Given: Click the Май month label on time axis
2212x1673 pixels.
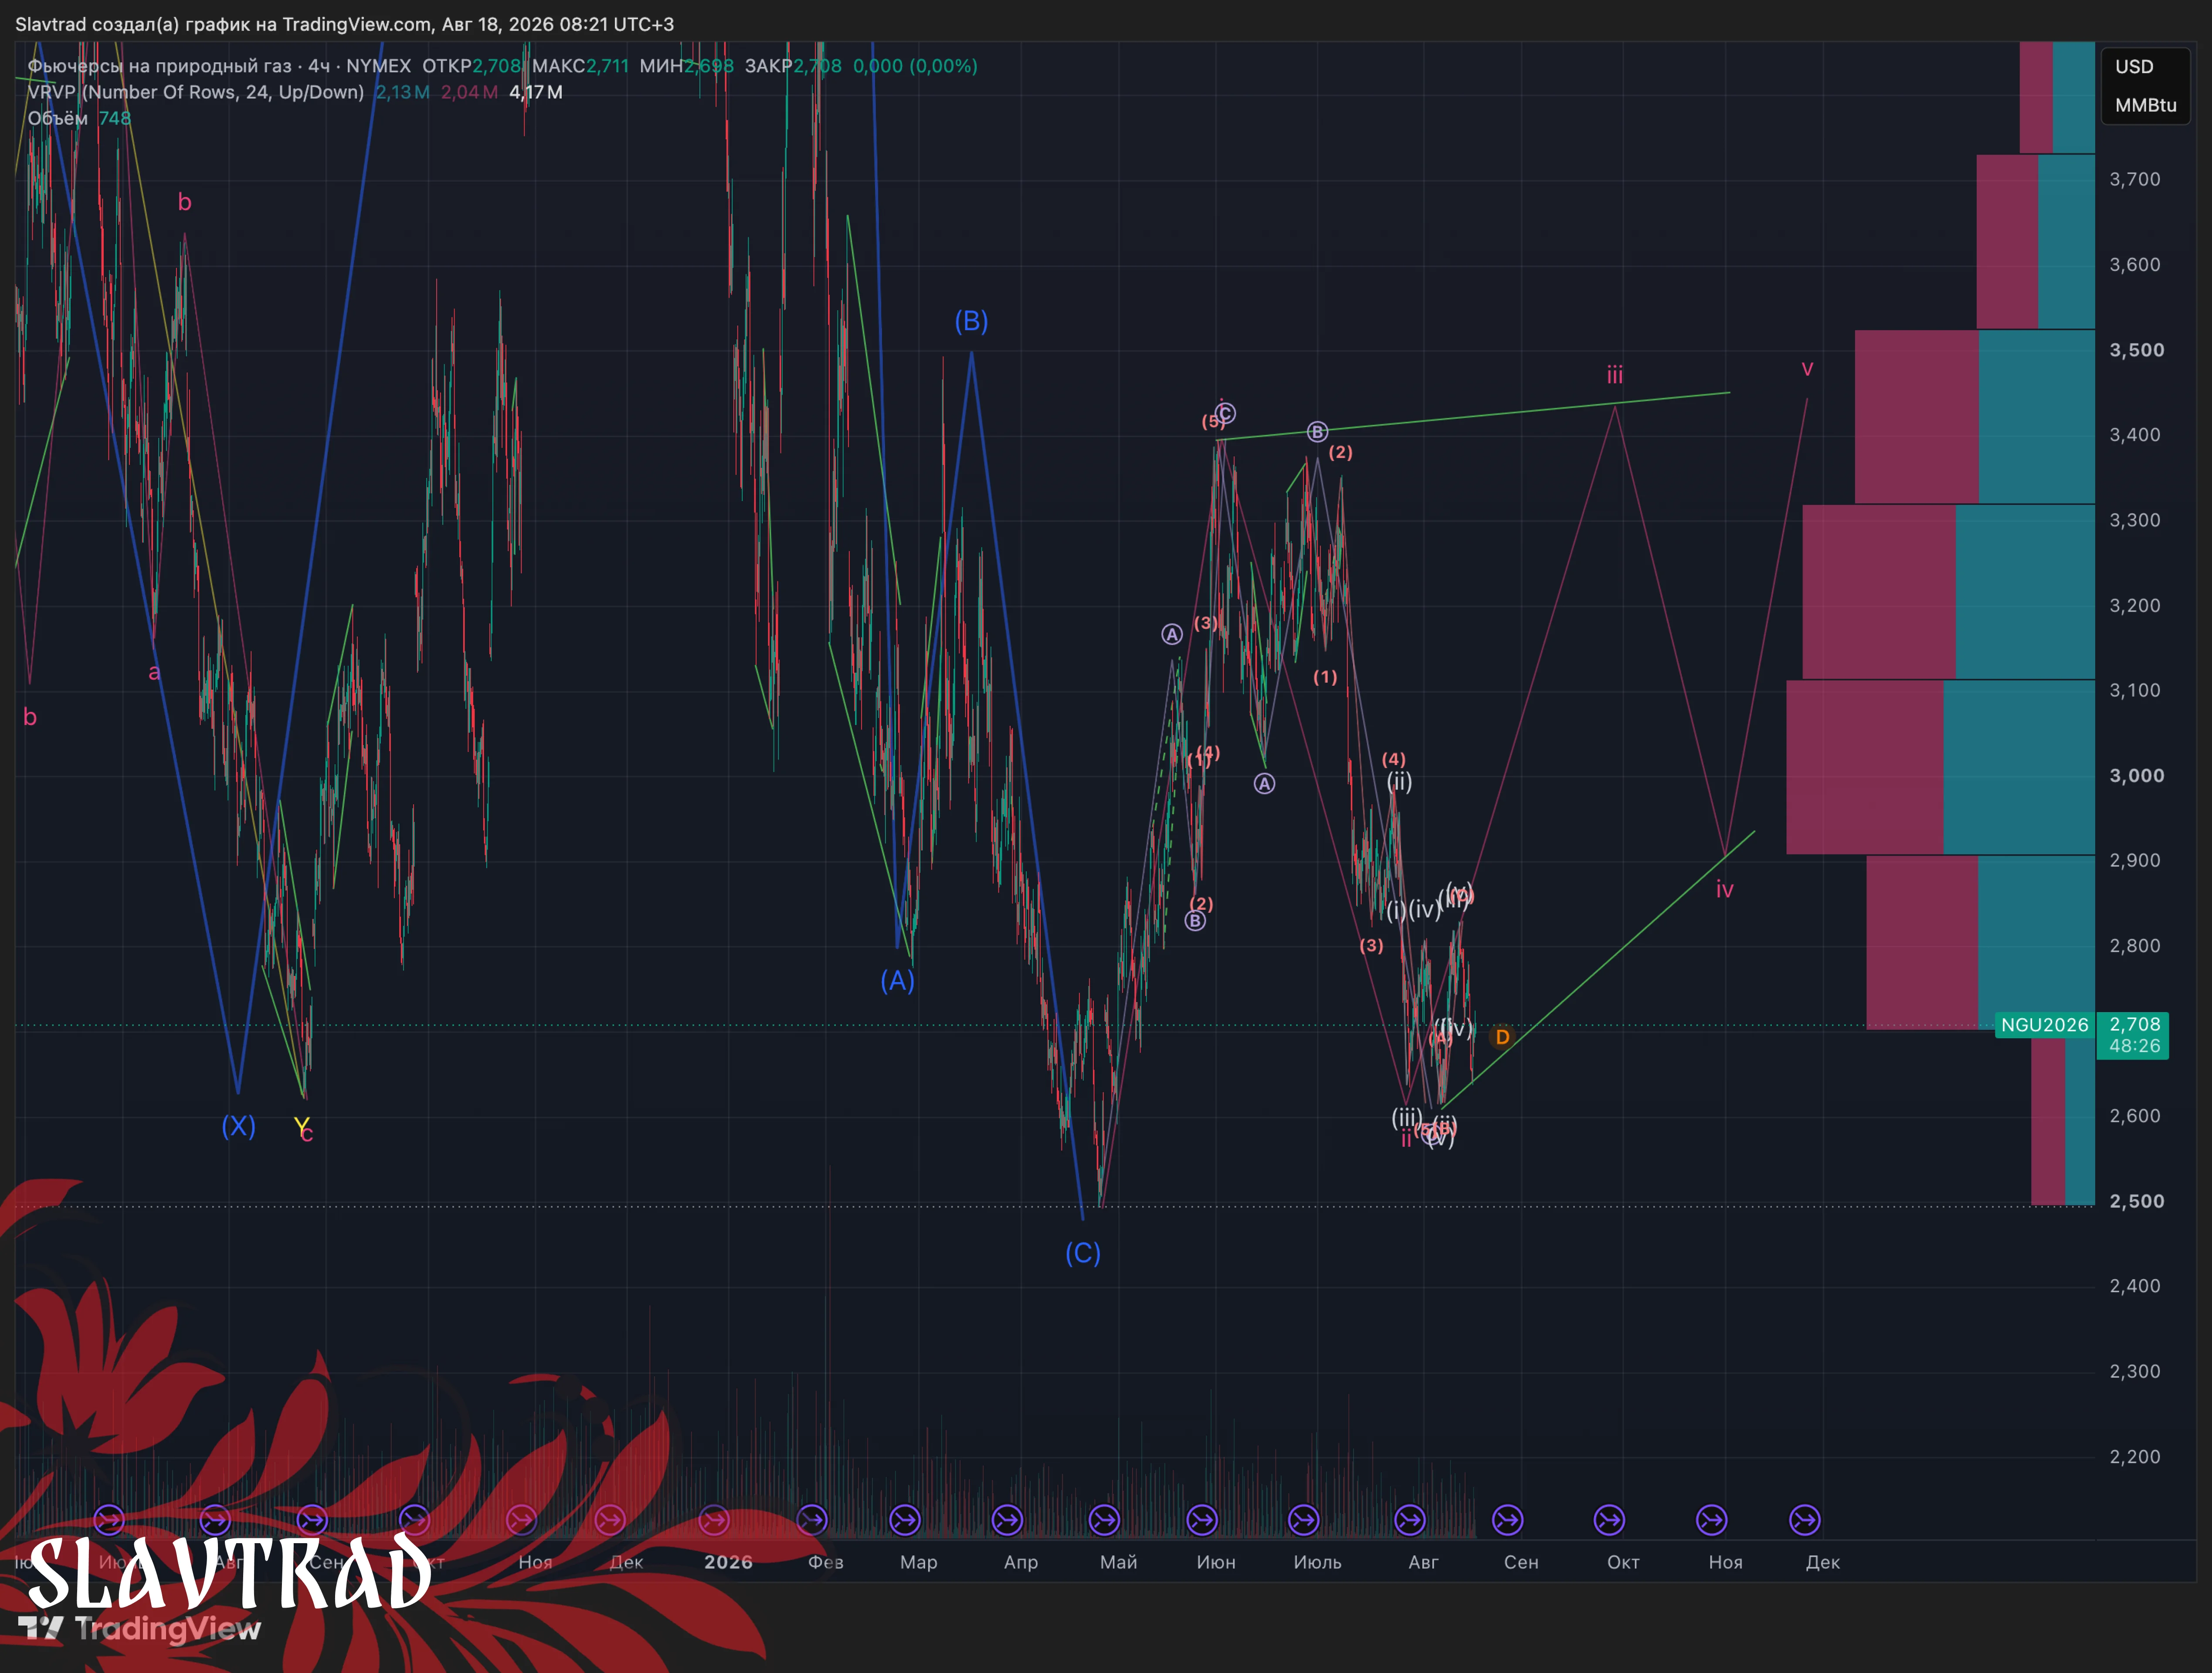Looking at the screenshot, I should click(1118, 1562).
